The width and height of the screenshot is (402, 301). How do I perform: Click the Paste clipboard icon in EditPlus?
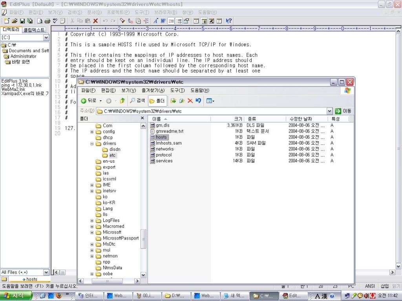pyautogui.click(x=88, y=21)
